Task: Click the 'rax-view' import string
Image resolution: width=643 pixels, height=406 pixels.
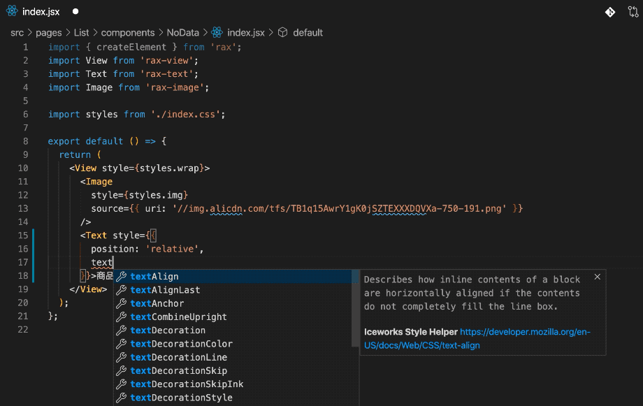Action: coord(166,61)
